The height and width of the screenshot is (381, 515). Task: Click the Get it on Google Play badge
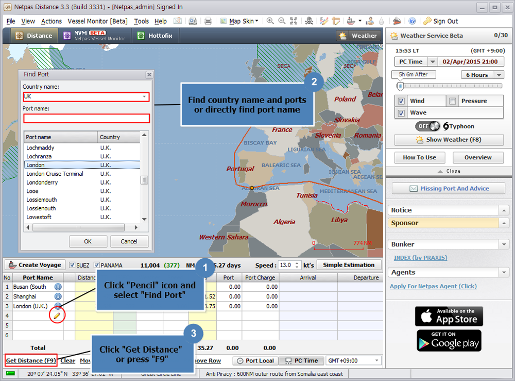click(x=449, y=341)
